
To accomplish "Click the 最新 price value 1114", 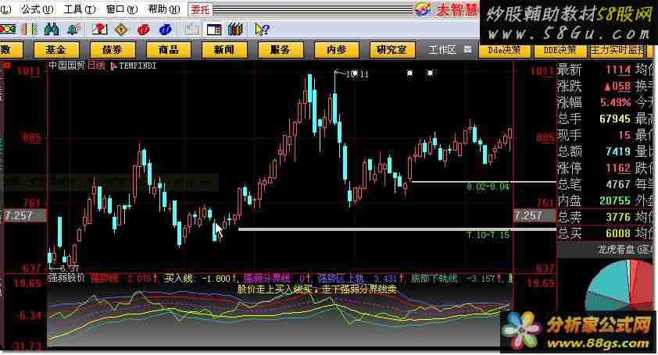I will click(x=617, y=69).
